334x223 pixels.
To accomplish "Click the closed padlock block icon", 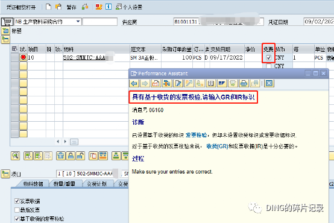I will pos(71,156).
